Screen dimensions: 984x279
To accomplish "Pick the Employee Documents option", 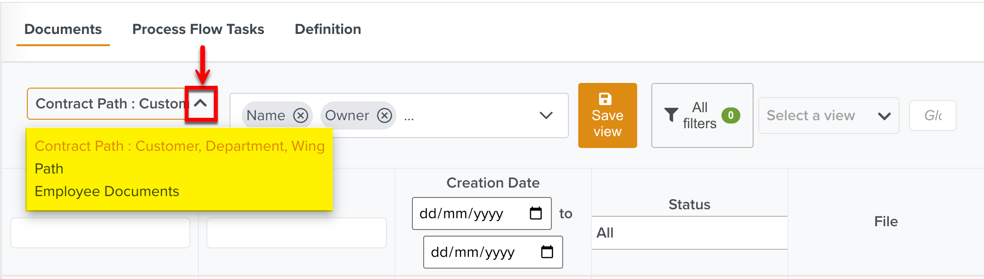I will [107, 191].
